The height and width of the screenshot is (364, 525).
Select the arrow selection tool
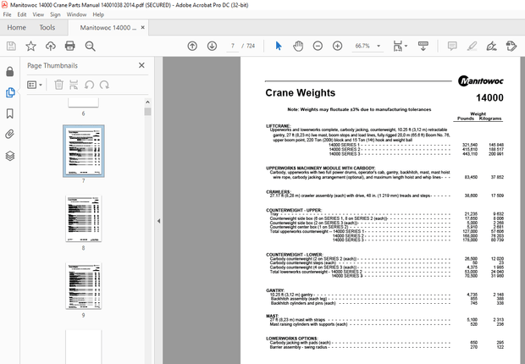[279, 46]
